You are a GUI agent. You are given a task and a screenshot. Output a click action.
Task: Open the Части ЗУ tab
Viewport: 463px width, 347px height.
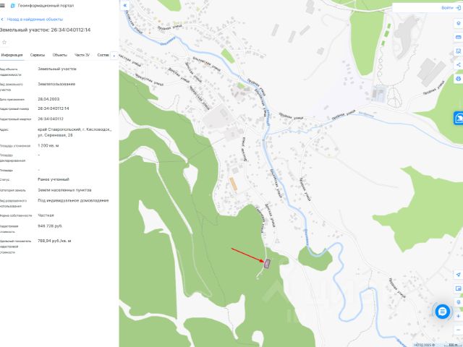(82, 55)
